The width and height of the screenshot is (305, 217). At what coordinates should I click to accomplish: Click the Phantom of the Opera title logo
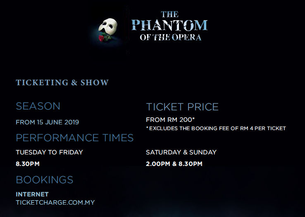tap(169, 26)
